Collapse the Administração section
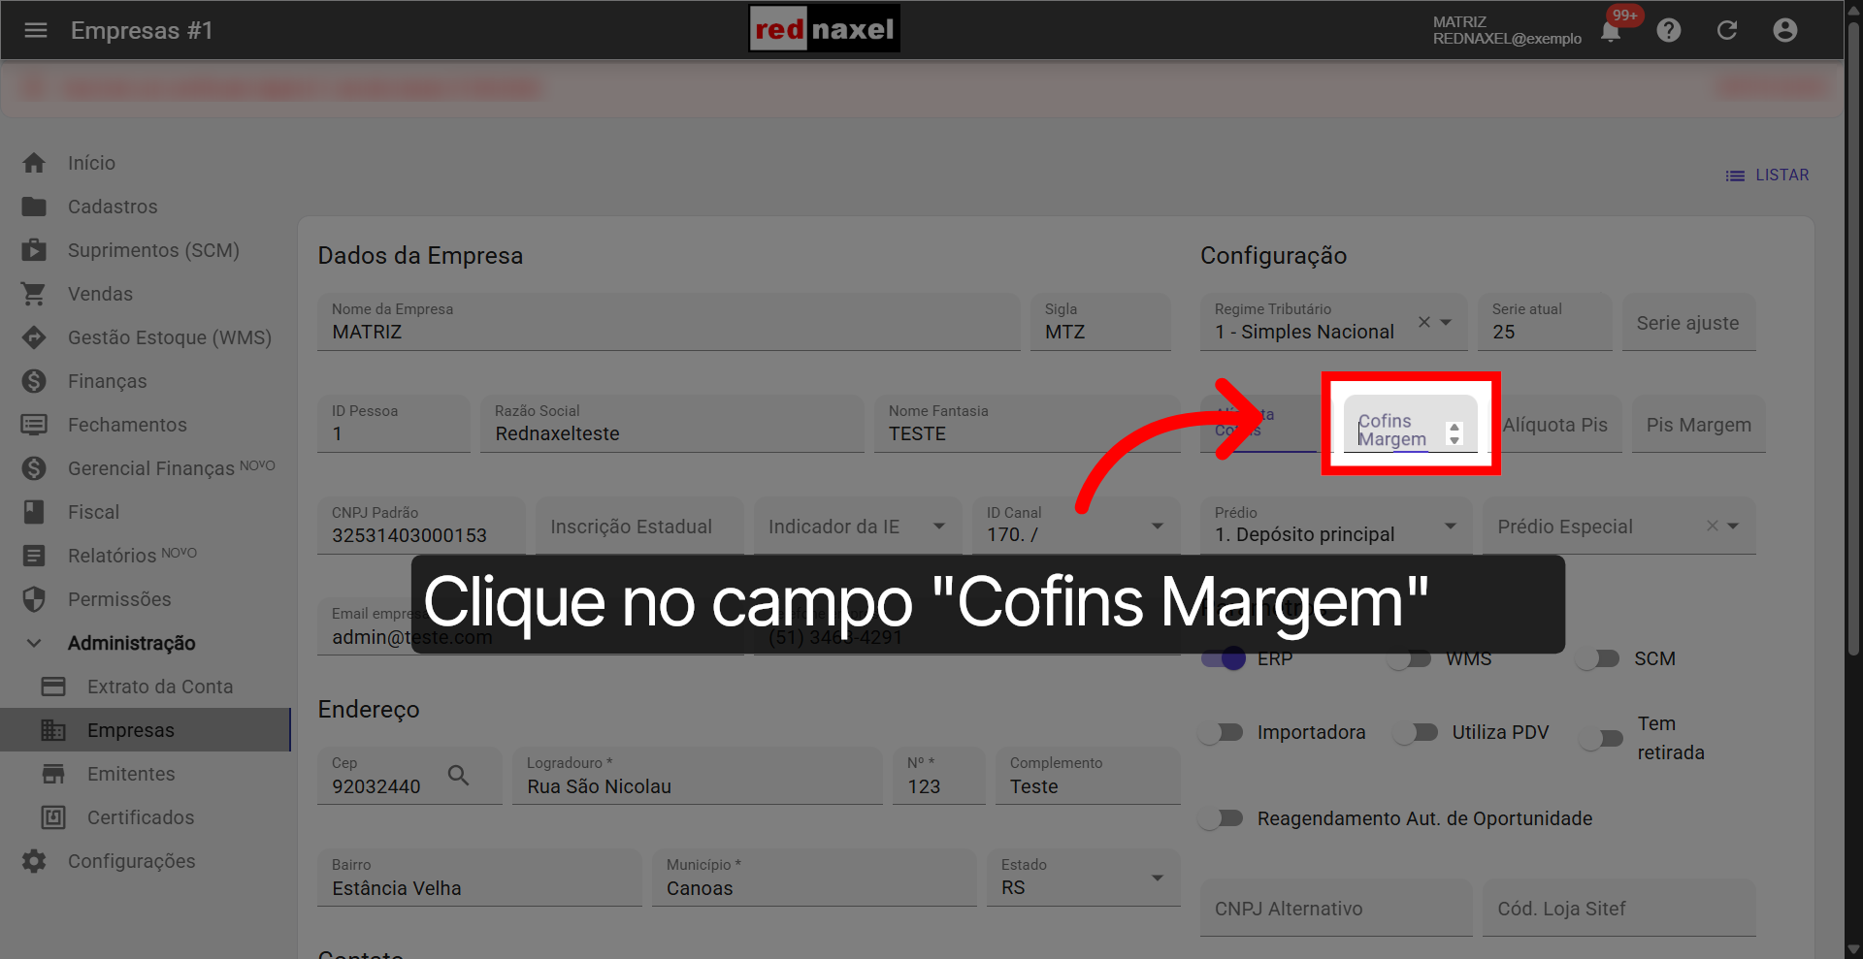This screenshot has width=1863, height=959. click(33, 642)
